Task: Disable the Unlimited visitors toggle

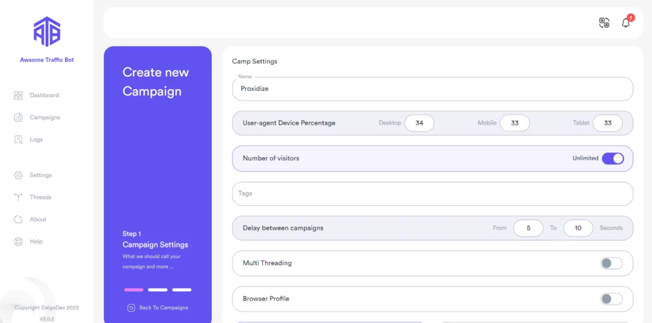Action: (613, 158)
